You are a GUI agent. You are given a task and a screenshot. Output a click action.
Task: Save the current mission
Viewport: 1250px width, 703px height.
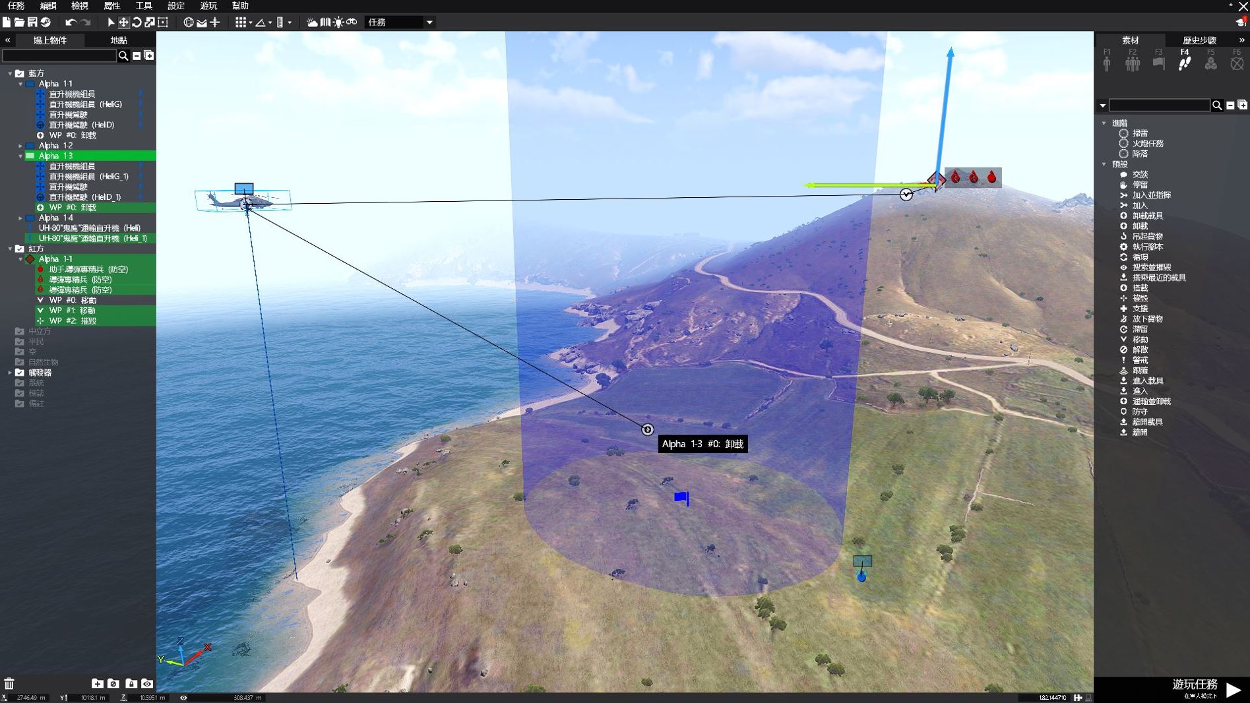[x=32, y=22]
